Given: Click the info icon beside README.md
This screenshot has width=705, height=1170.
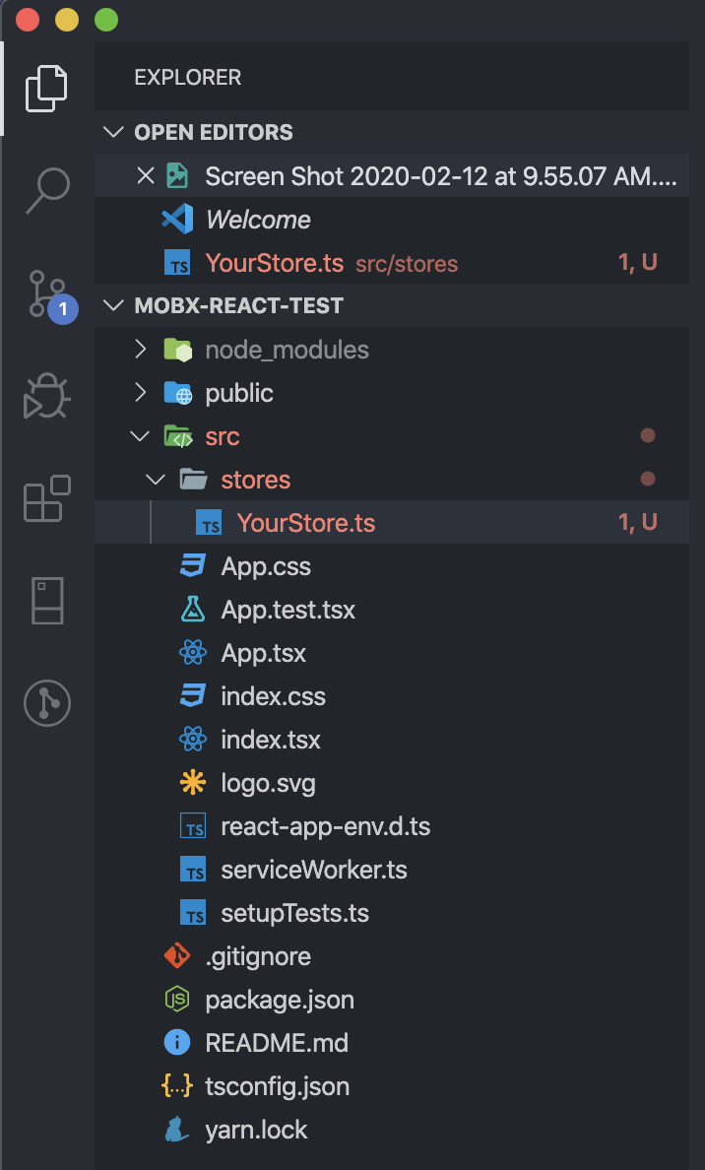Looking at the screenshot, I should (177, 1042).
